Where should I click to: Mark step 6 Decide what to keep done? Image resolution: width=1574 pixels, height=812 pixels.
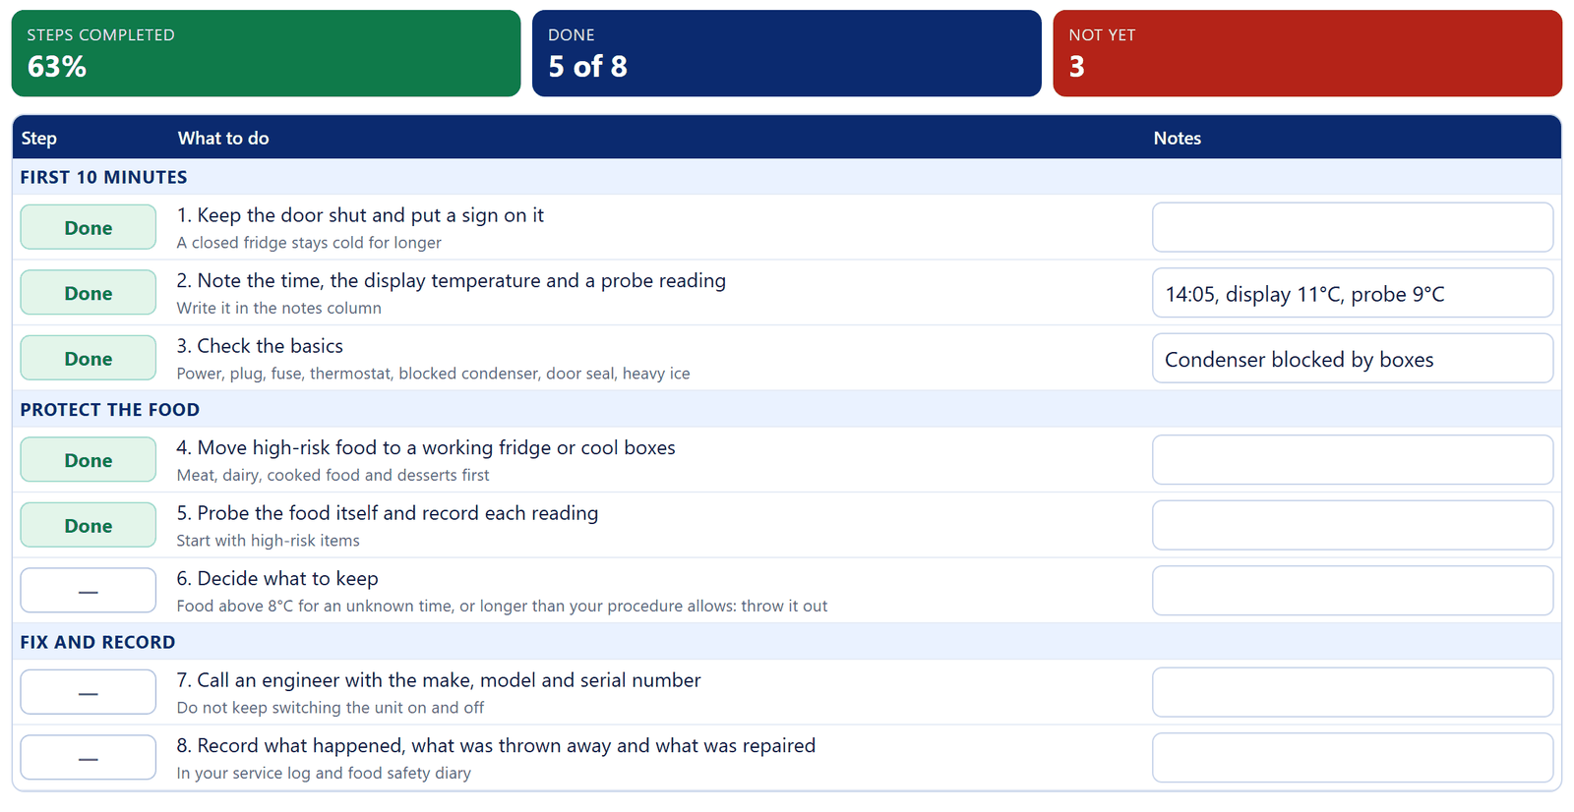click(89, 591)
